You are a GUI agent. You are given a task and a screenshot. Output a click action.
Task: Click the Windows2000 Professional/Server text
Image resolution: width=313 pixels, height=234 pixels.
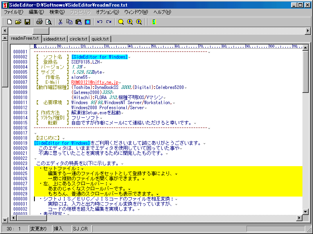(108, 108)
